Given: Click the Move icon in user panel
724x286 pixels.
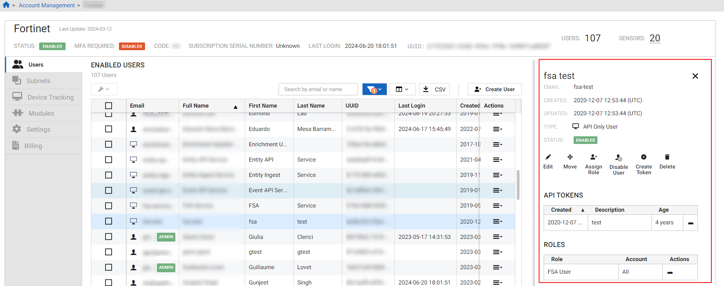Looking at the screenshot, I should point(570,157).
